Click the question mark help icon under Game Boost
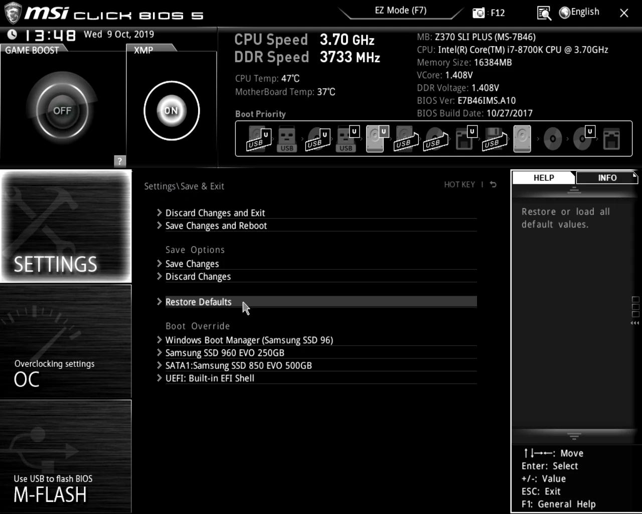Screen dimensions: 642x514 point(119,161)
